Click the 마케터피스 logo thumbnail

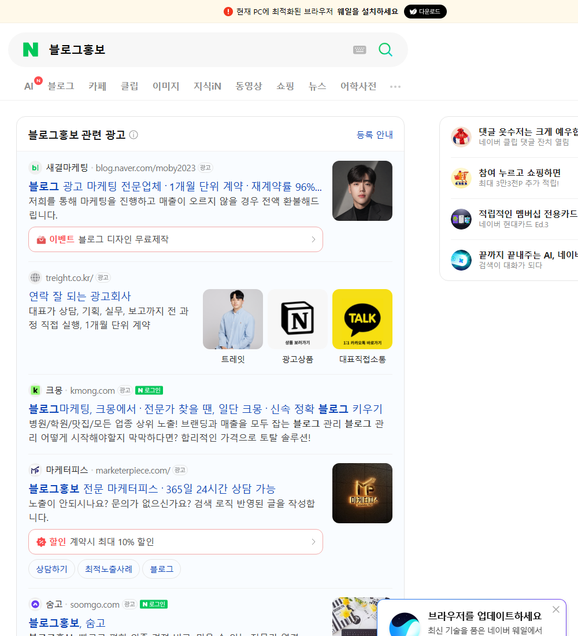point(362,493)
